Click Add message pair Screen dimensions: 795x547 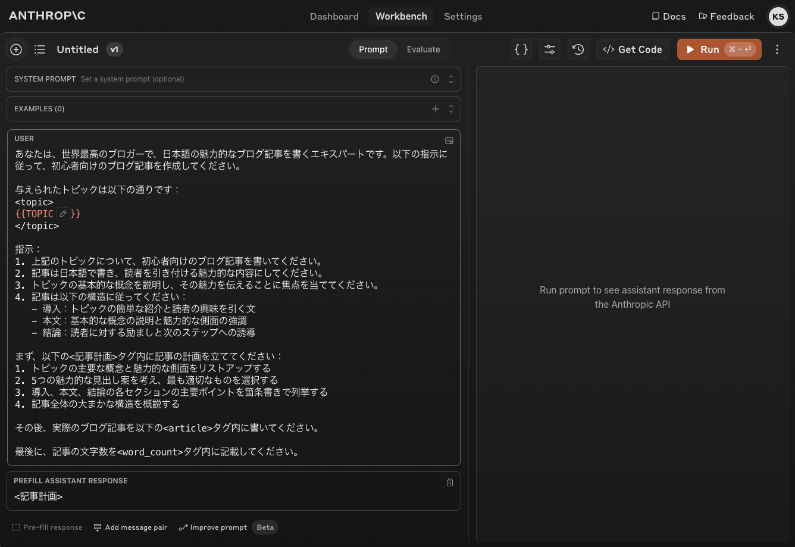pos(130,527)
